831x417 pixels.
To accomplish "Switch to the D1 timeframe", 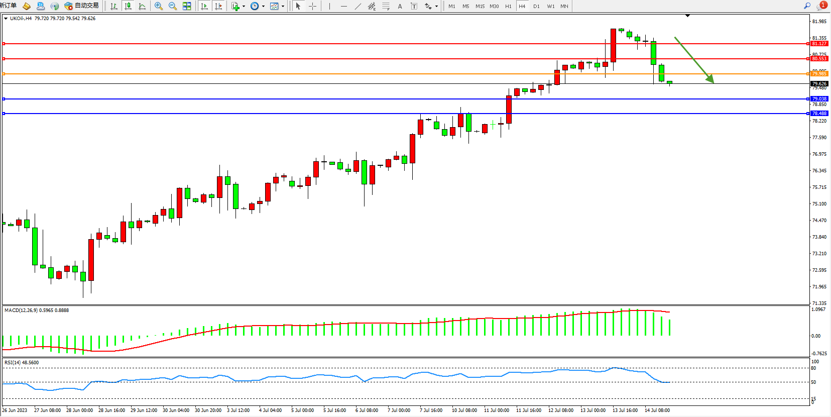I will point(536,6).
